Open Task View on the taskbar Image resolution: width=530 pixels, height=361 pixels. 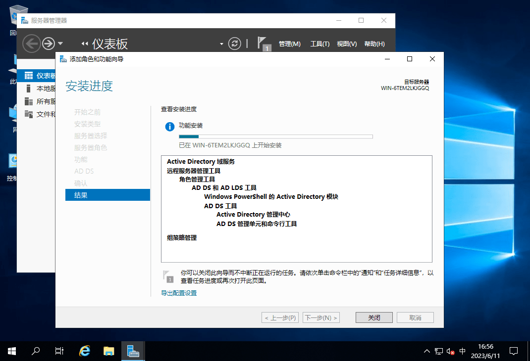pyautogui.click(x=59, y=351)
